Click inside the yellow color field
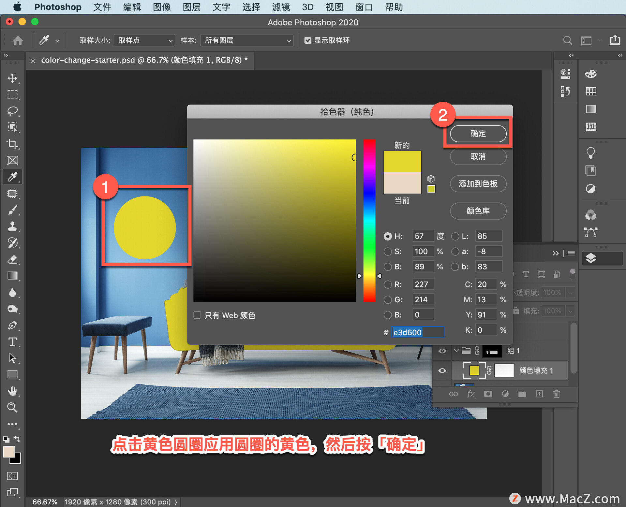Image resolution: width=626 pixels, height=507 pixels. click(x=275, y=221)
